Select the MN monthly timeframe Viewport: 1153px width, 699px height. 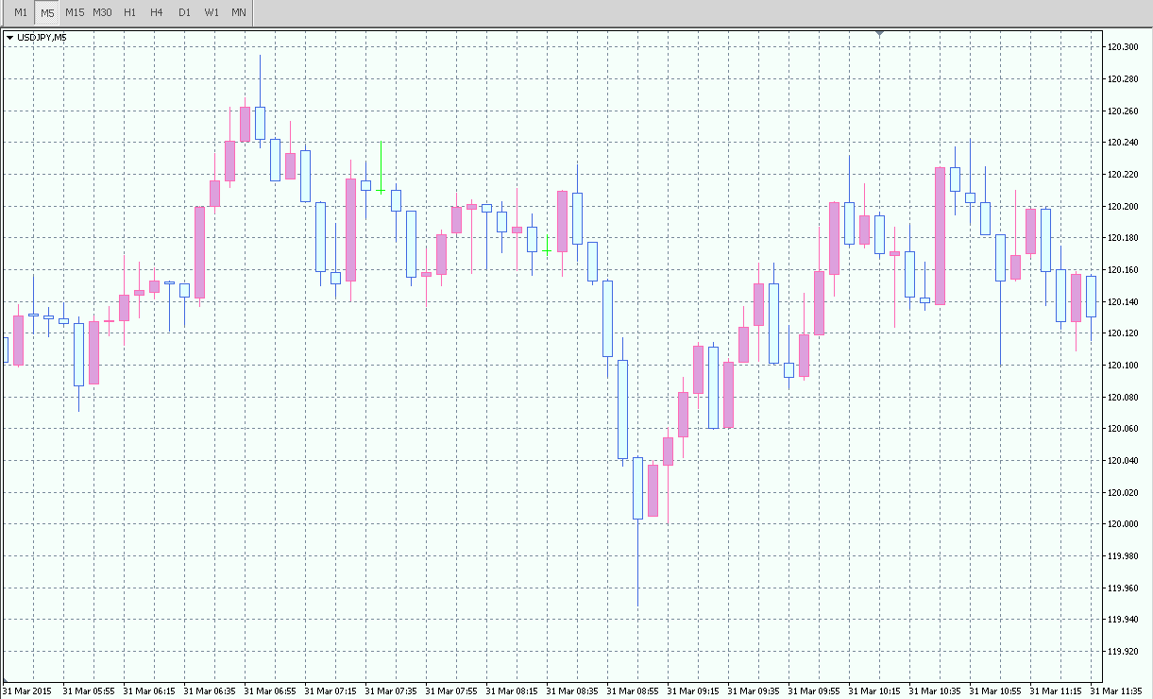click(x=239, y=12)
